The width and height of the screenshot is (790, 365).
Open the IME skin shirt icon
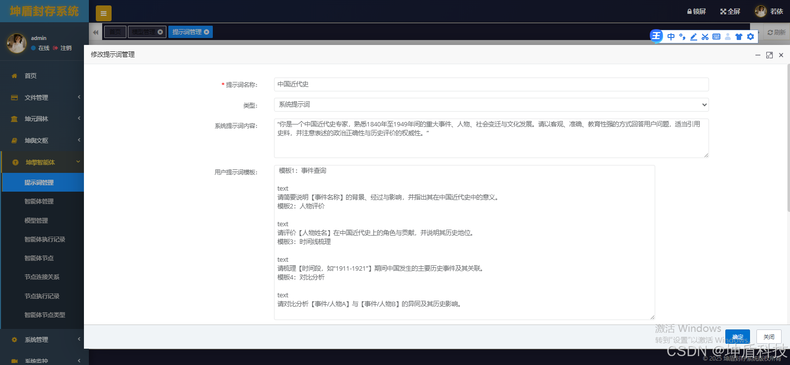coord(739,37)
